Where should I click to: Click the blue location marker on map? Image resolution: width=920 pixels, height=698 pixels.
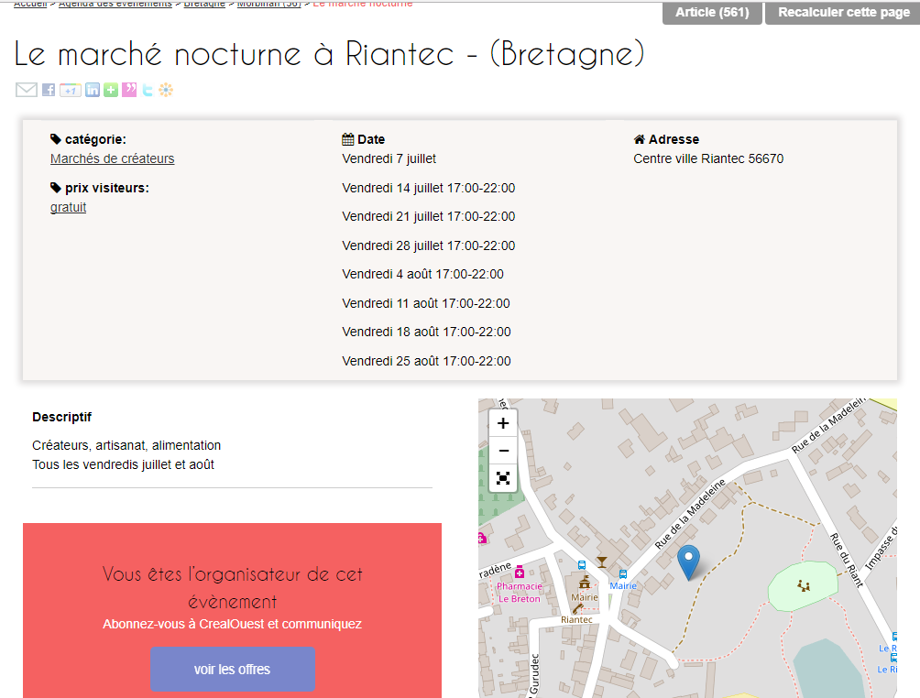coord(688,561)
